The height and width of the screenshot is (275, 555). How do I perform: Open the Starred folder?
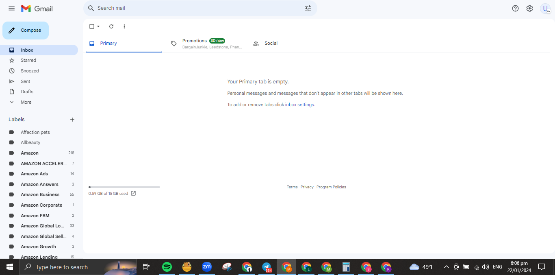pos(39,60)
